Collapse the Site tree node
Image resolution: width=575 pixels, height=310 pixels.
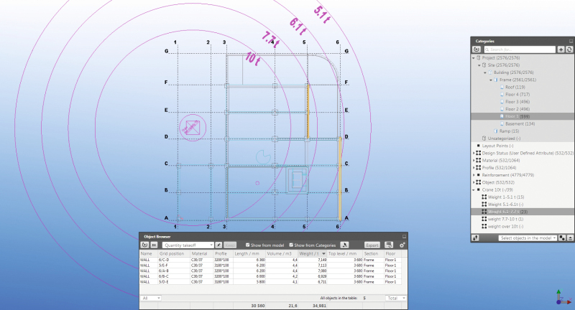pyautogui.click(x=479, y=65)
